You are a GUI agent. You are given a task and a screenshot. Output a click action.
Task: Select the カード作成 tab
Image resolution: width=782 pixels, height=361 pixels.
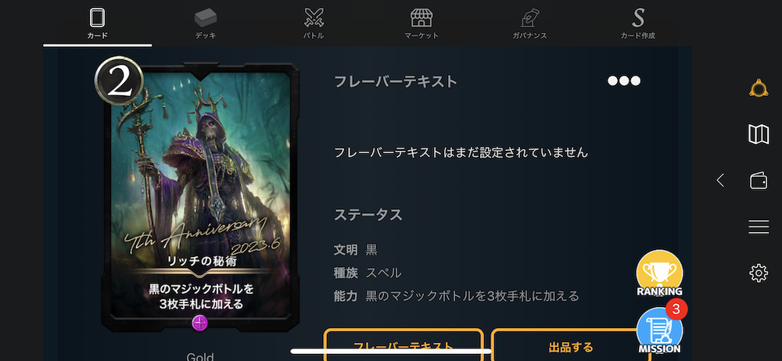[638, 23]
